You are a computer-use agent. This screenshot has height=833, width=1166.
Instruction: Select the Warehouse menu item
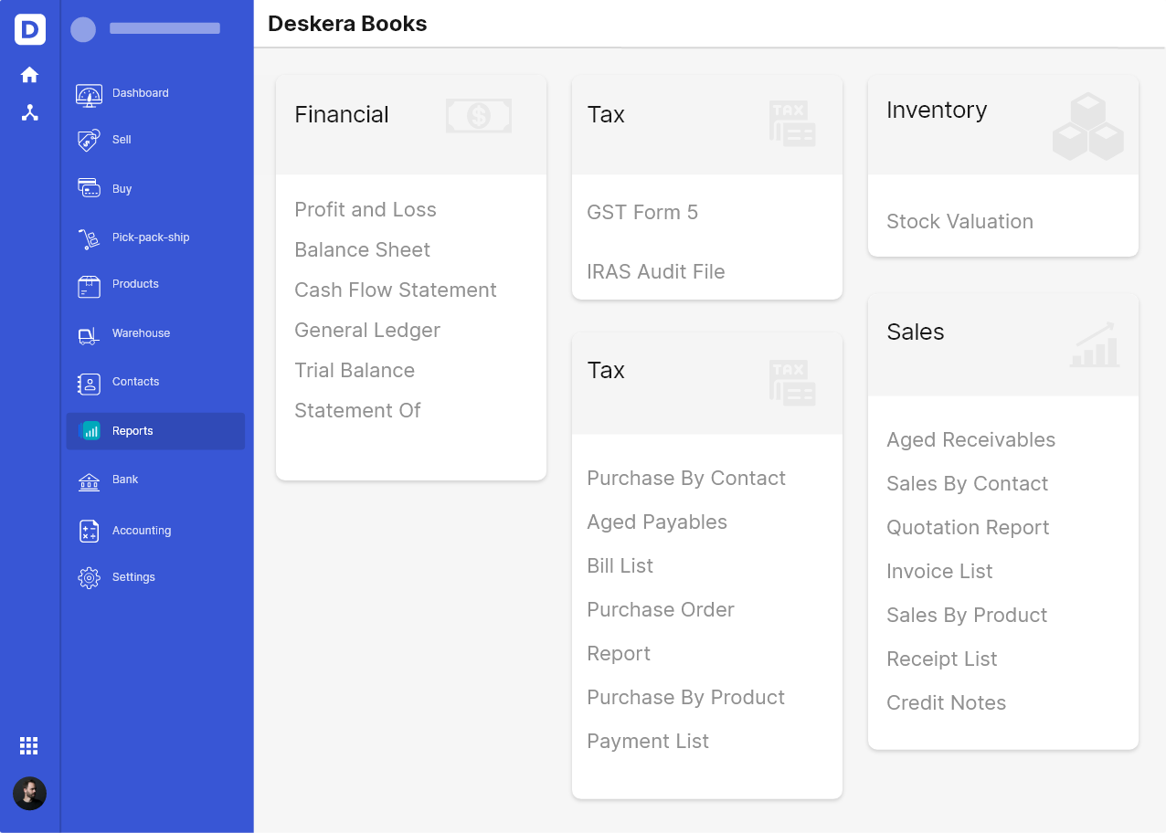click(x=155, y=333)
